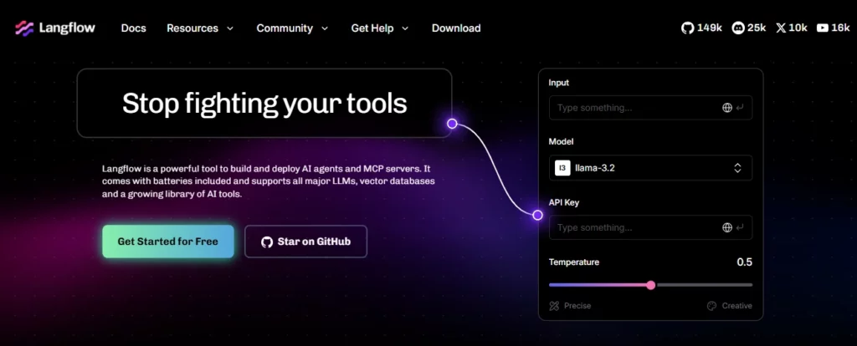Focus the Input text field
This screenshot has height=346, width=857.
pyautogui.click(x=650, y=108)
